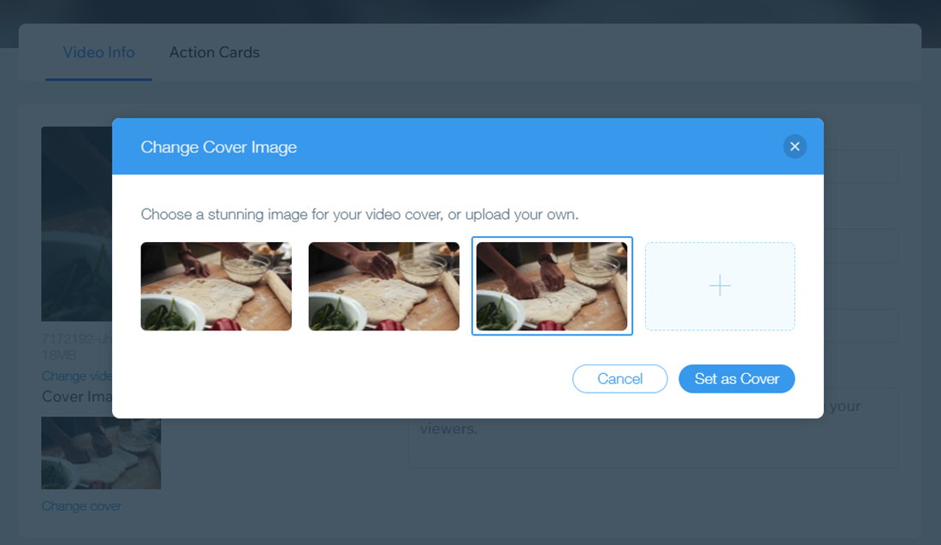Image resolution: width=941 pixels, height=545 pixels.
Task: Click the dimmed video preview behind dialog
Action: coord(77,224)
